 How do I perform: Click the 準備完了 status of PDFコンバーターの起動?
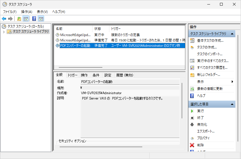pyautogui.click(x=101, y=46)
